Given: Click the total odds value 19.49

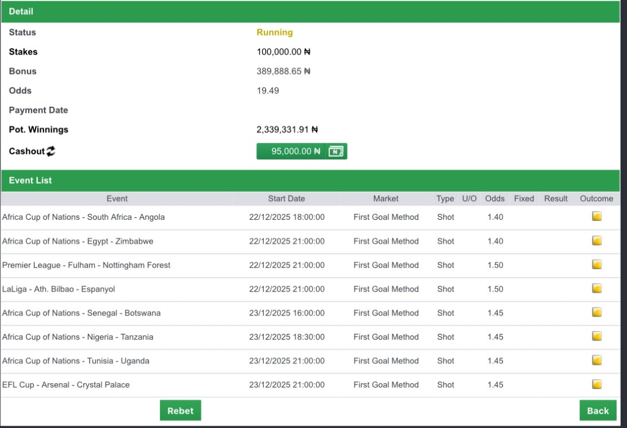Looking at the screenshot, I should pyautogui.click(x=268, y=91).
